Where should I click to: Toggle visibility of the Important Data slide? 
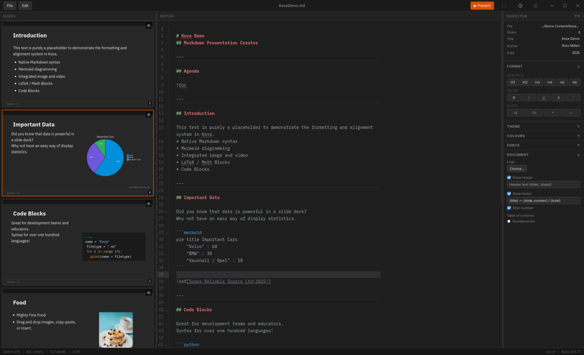click(x=148, y=115)
